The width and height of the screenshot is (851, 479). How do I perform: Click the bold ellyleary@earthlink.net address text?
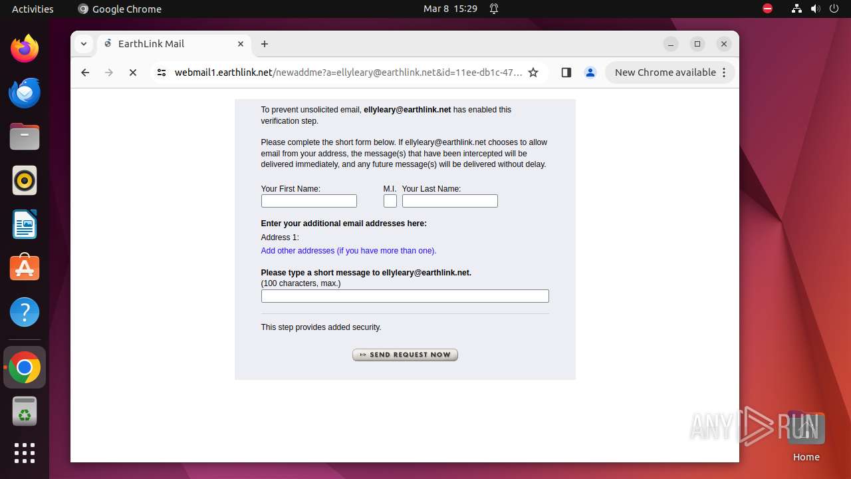click(408, 110)
